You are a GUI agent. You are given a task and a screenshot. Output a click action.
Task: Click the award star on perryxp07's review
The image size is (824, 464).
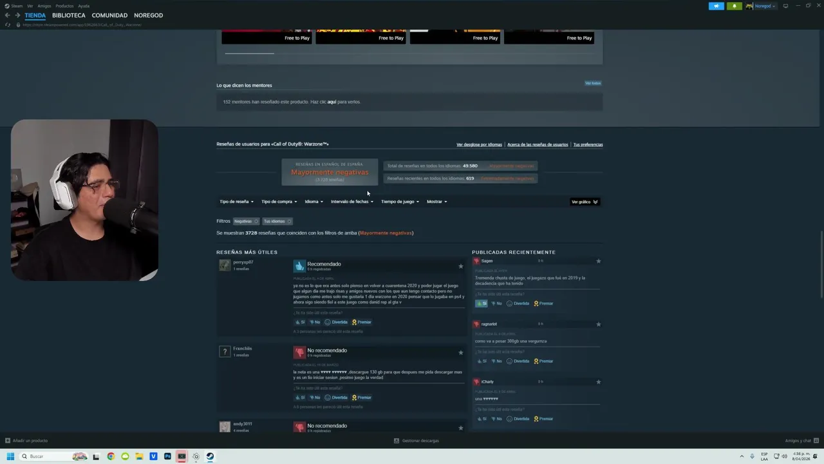[x=460, y=266]
